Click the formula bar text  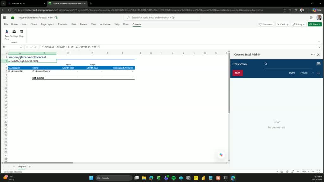(71, 47)
